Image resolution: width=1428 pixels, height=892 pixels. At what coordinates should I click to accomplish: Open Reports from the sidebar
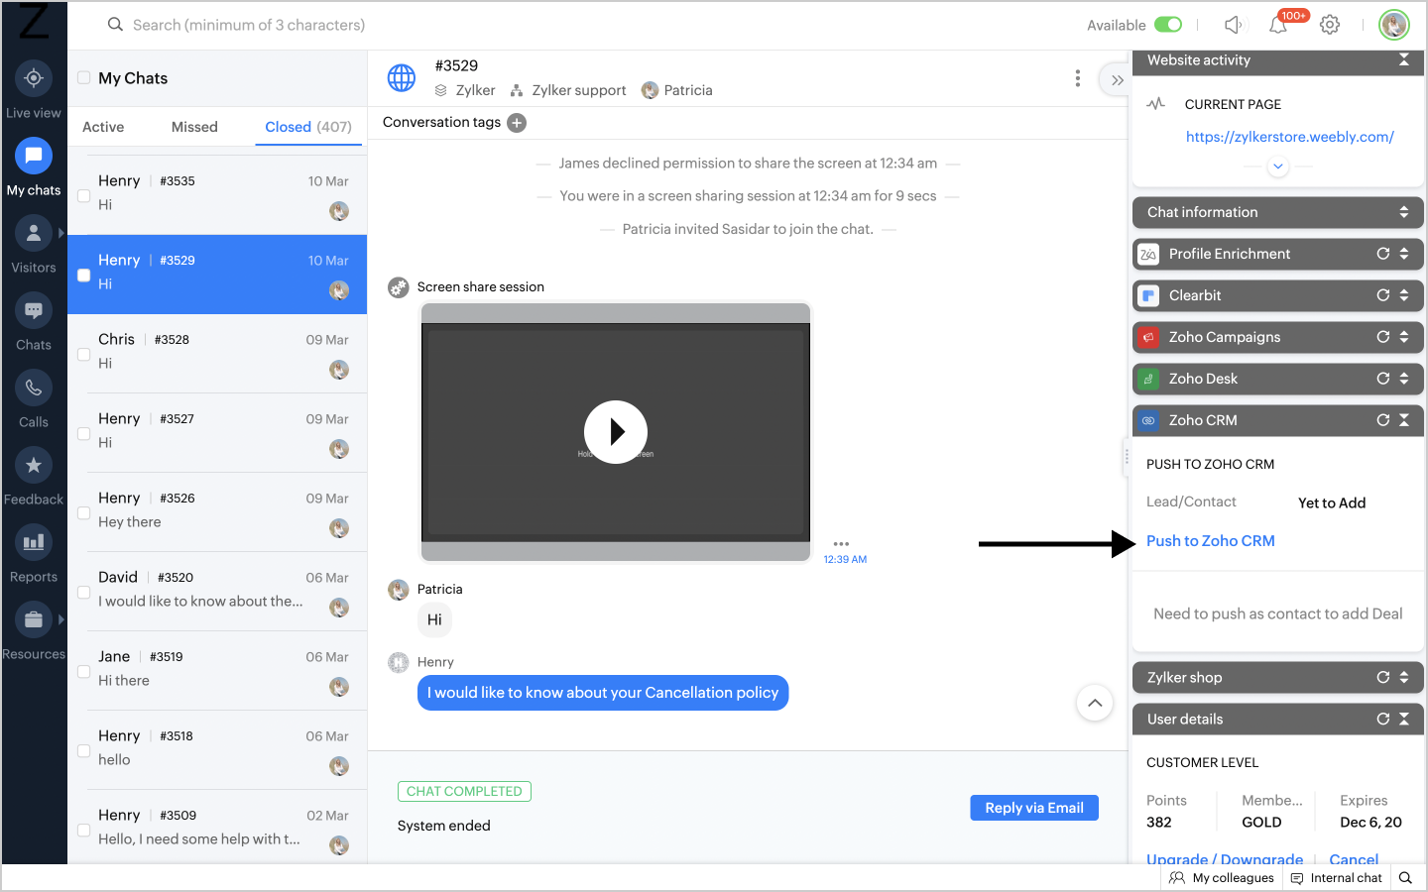(x=34, y=543)
